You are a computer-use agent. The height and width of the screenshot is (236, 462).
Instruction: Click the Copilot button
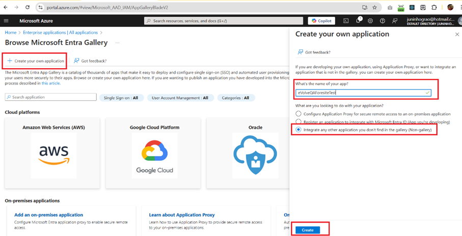321,21
